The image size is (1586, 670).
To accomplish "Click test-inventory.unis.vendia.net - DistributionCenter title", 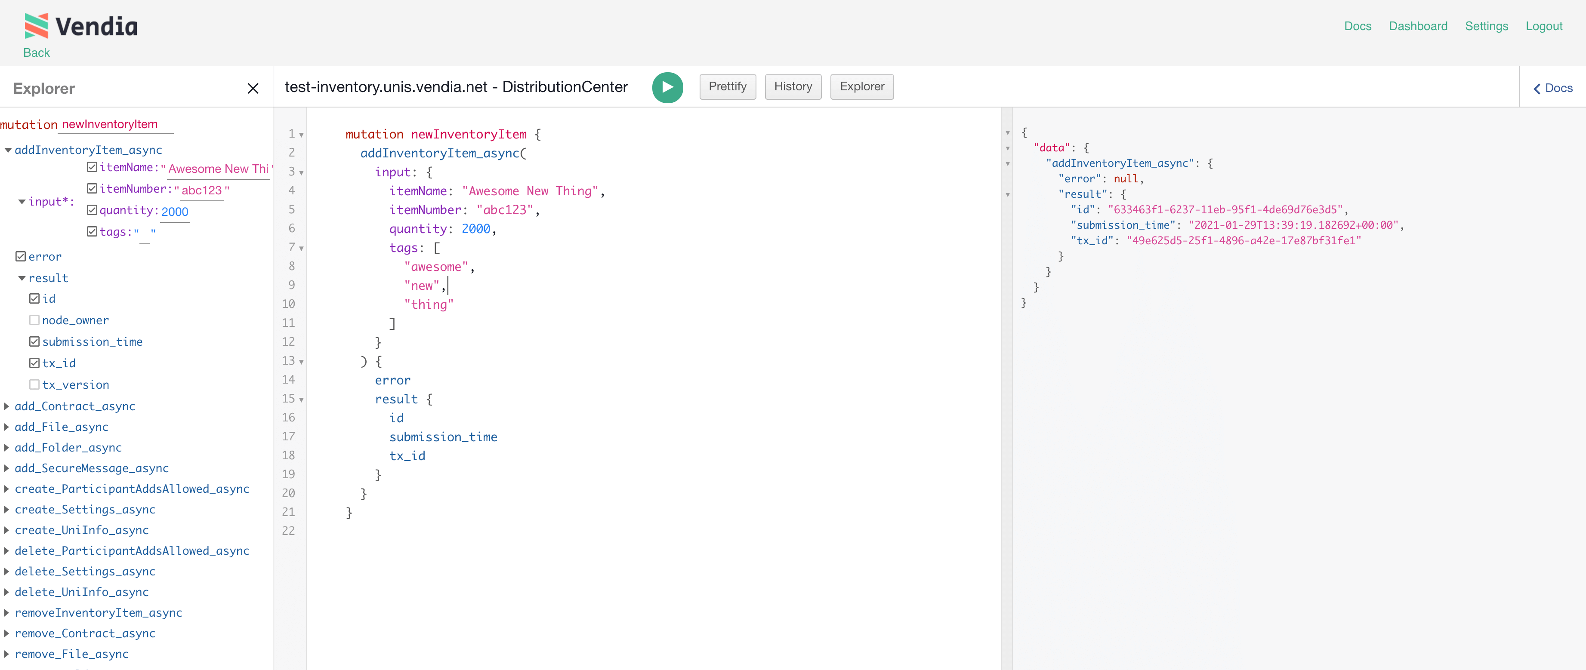I will coord(456,87).
